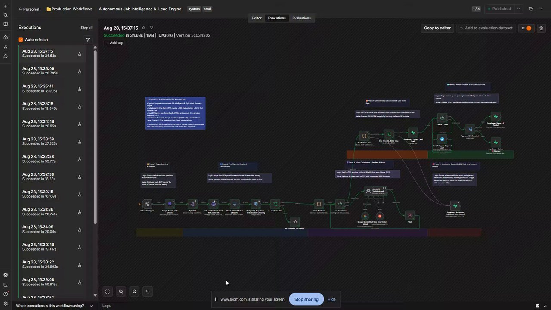Click Copy to editor button
The height and width of the screenshot is (310, 551).
(437, 28)
